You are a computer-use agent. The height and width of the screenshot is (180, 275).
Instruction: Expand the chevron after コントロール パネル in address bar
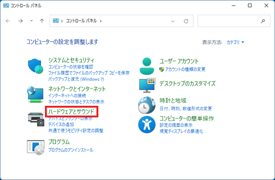tap(100, 21)
